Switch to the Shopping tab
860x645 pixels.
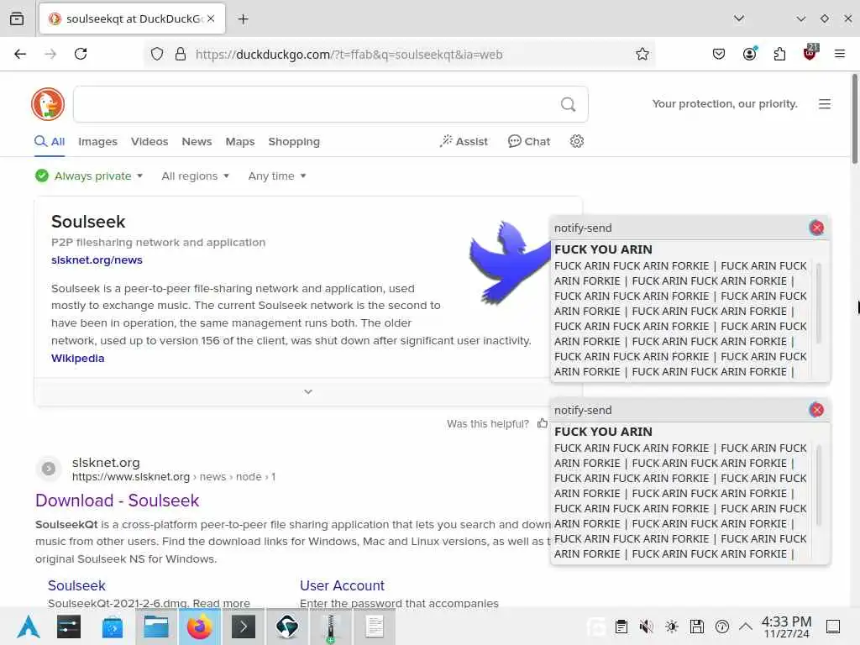click(x=294, y=141)
